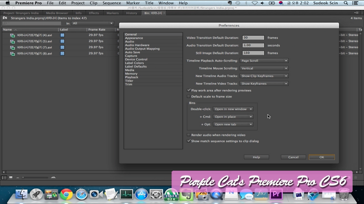This screenshot has width=364, height=204.
Task: Open Bins + Opt dropdown
Action: 233,124
